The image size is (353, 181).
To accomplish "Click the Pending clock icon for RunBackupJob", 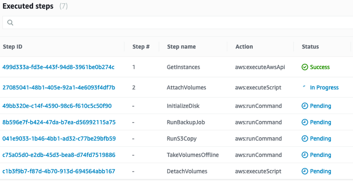I will [x=304, y=122].
